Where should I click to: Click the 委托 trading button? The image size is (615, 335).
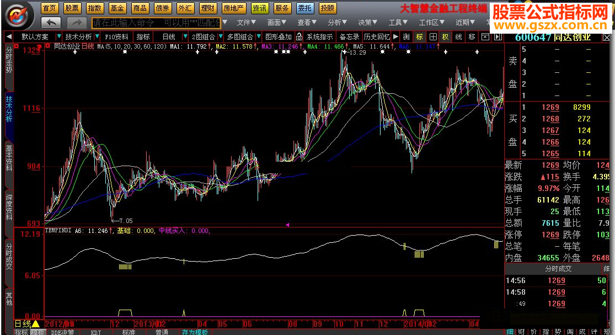[304, 8]
